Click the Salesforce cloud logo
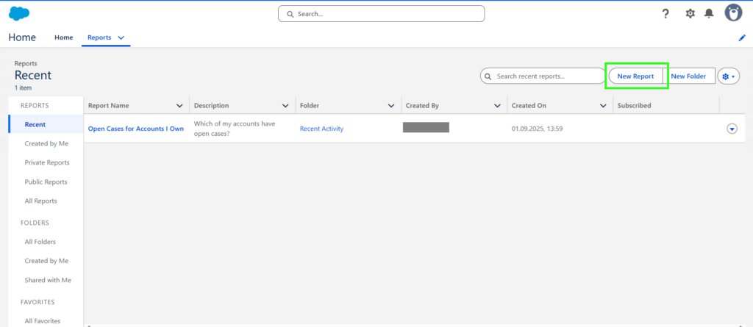The height and width of the screenshot is (327, 753). (19, 14)
